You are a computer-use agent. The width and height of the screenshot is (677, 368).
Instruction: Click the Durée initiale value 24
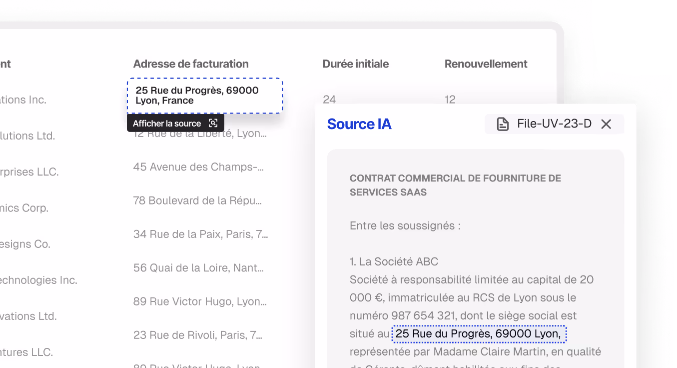click(329, 99)
